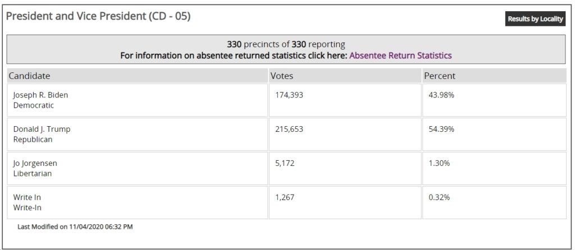
Task: Click the 1.30% percent cell
Action: point(494,168)
